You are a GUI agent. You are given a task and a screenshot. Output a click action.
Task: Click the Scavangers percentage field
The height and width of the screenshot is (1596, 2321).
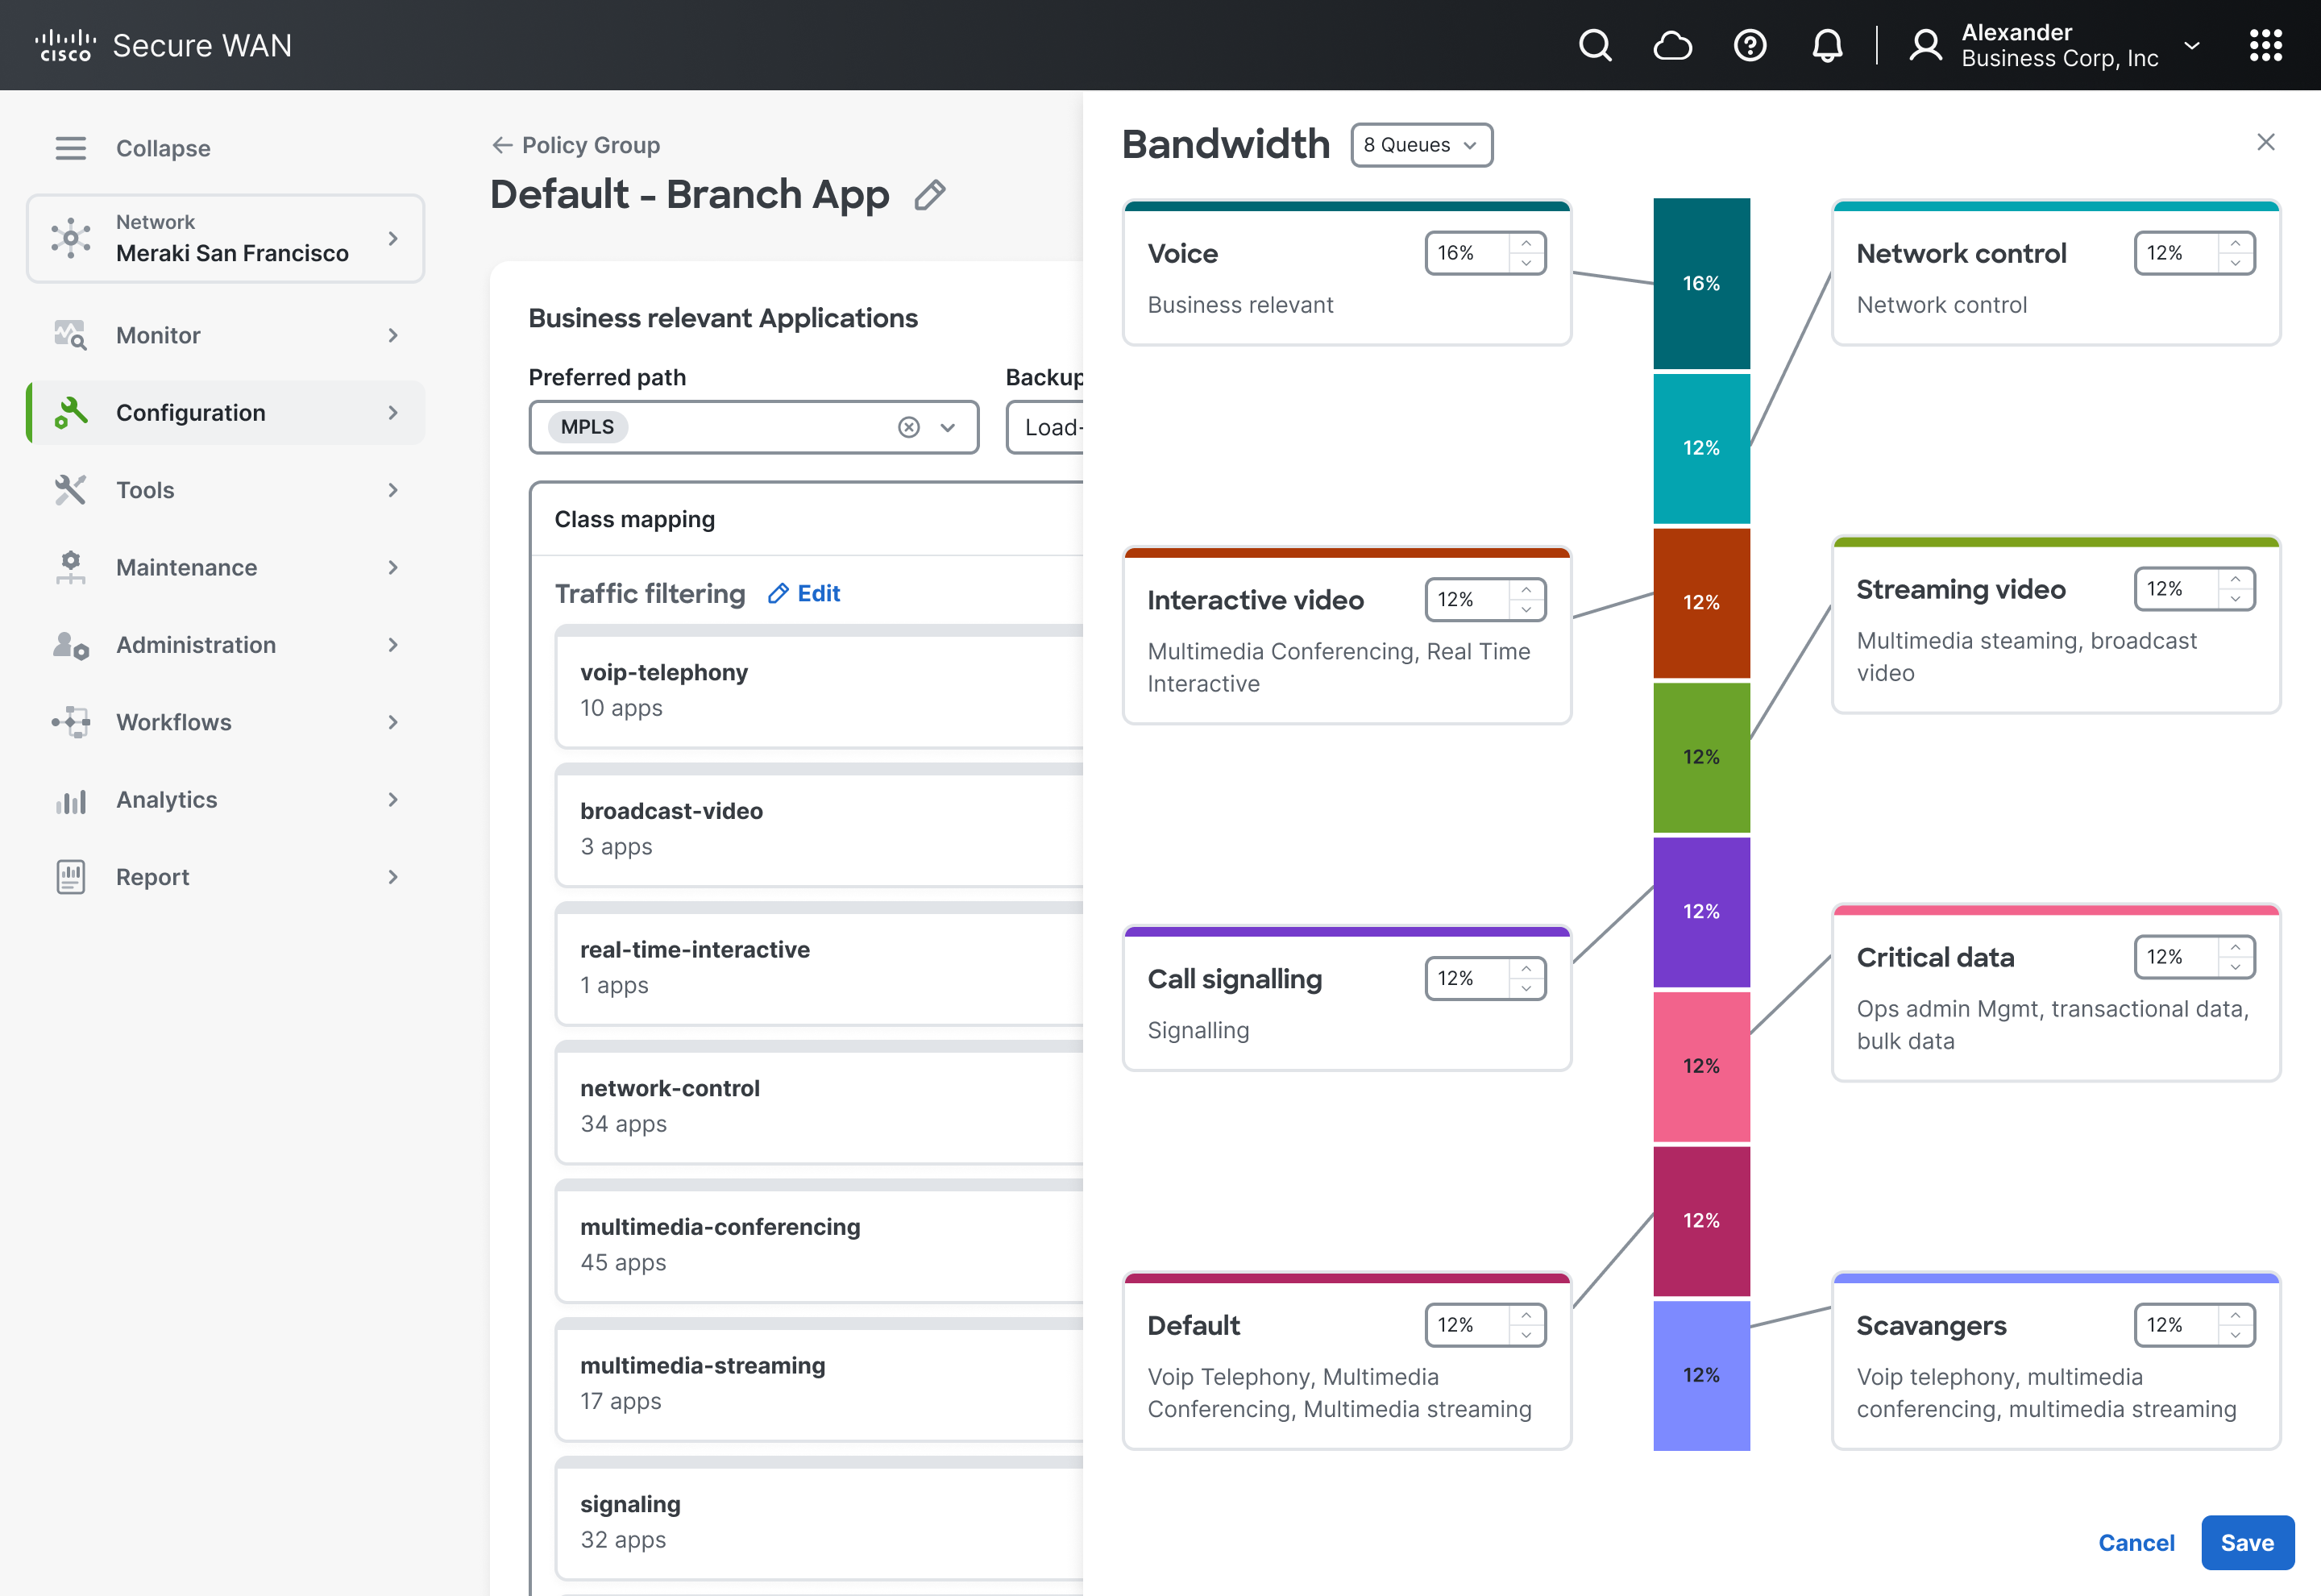(x=2194, y=1325)
